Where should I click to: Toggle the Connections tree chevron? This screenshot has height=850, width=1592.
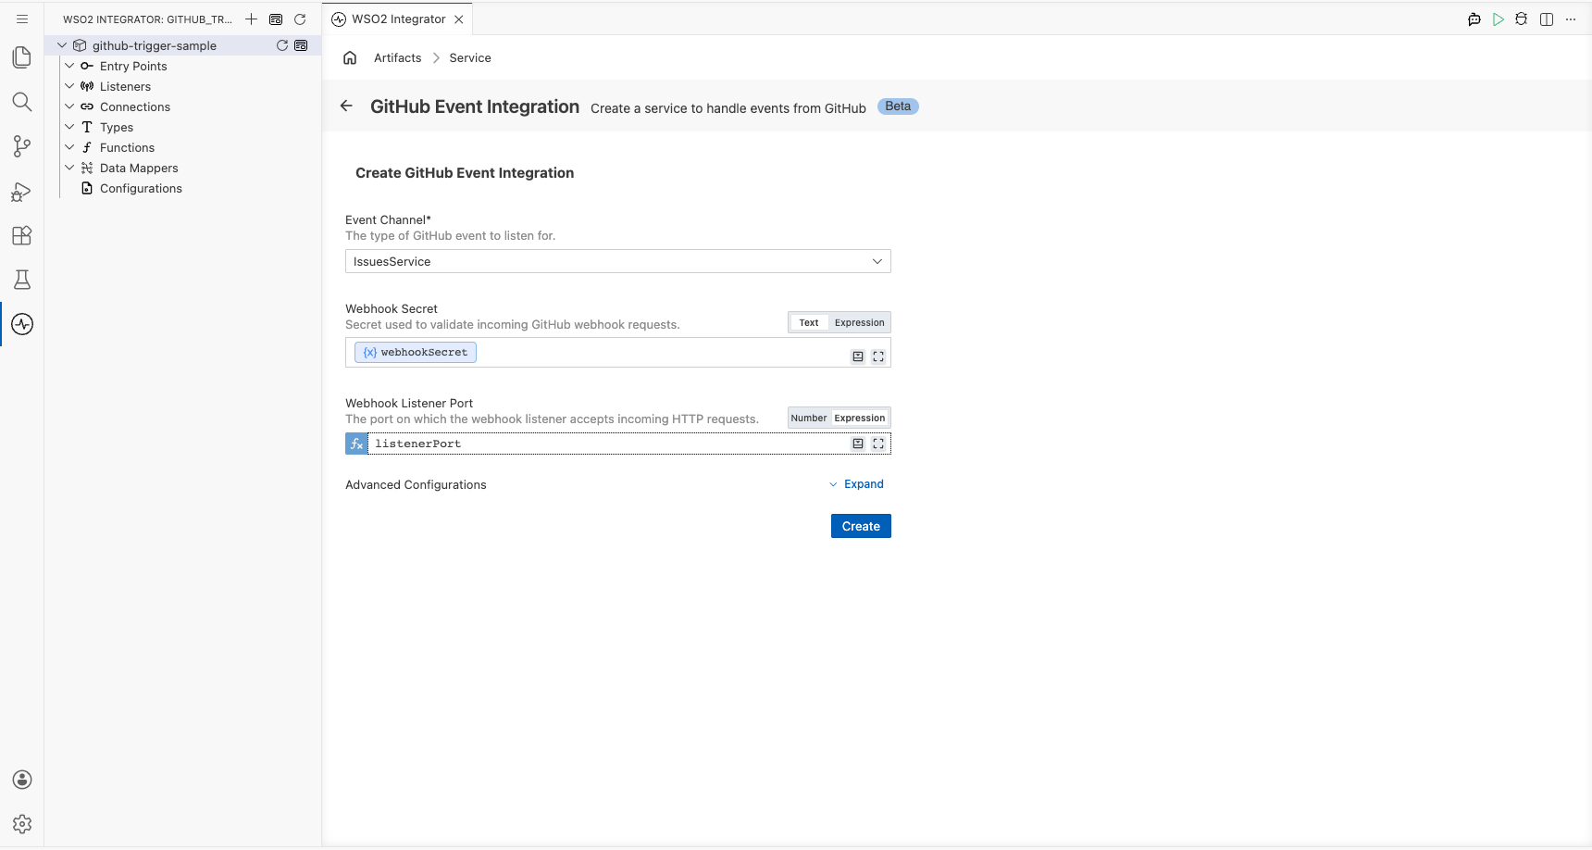coord(69,106)
